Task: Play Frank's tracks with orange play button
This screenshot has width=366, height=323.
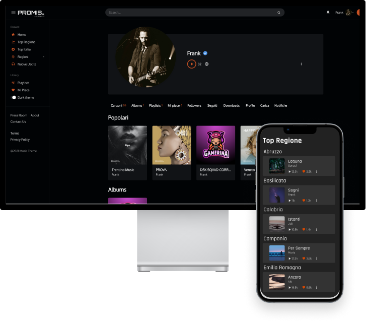Action: (x=191, y=64)
